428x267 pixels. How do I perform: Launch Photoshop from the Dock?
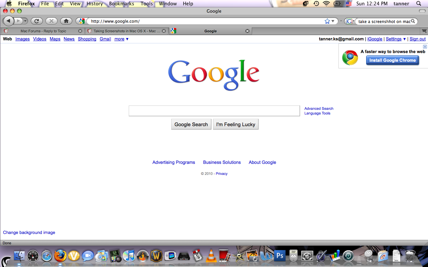280,256
